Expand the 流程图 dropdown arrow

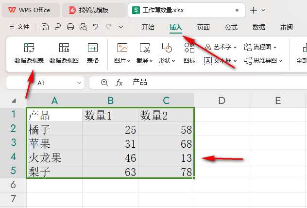[275, 47]
